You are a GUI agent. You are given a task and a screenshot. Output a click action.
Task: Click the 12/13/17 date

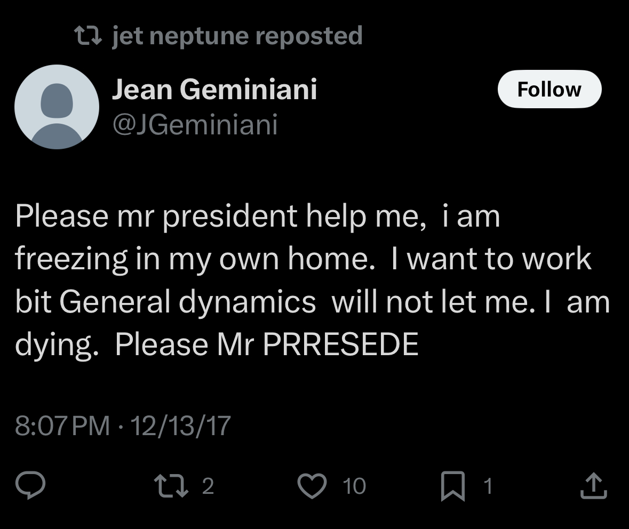[x=180, y=426]
